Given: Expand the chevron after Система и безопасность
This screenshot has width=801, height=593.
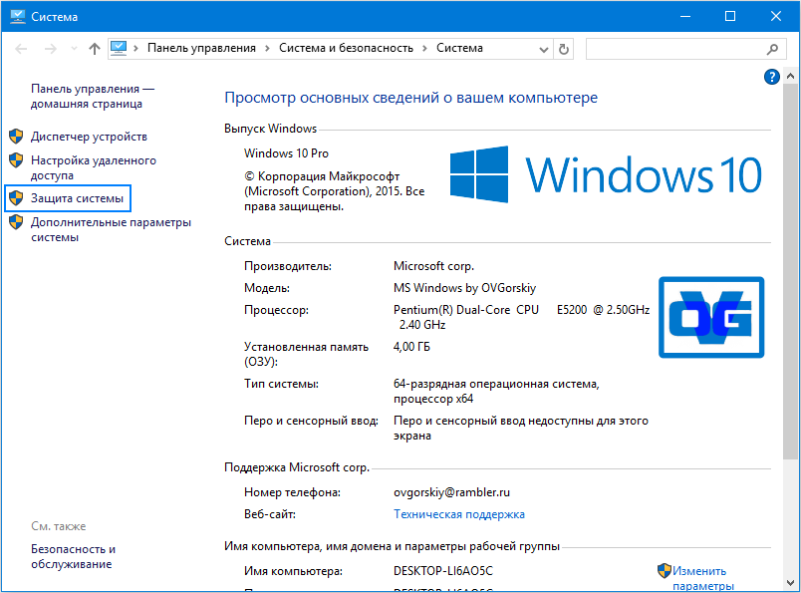Looking at the screenshot, I should pos(426,48).
